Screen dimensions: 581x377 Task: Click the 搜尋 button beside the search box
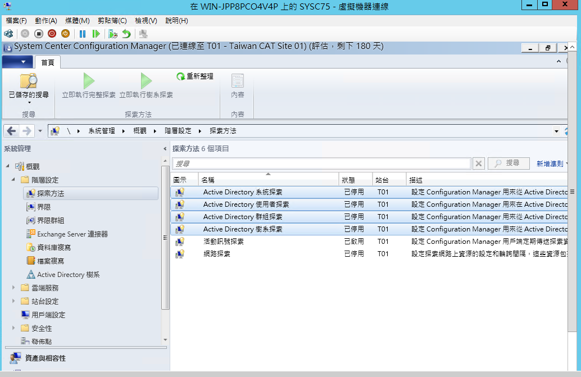tap(509, 163)
